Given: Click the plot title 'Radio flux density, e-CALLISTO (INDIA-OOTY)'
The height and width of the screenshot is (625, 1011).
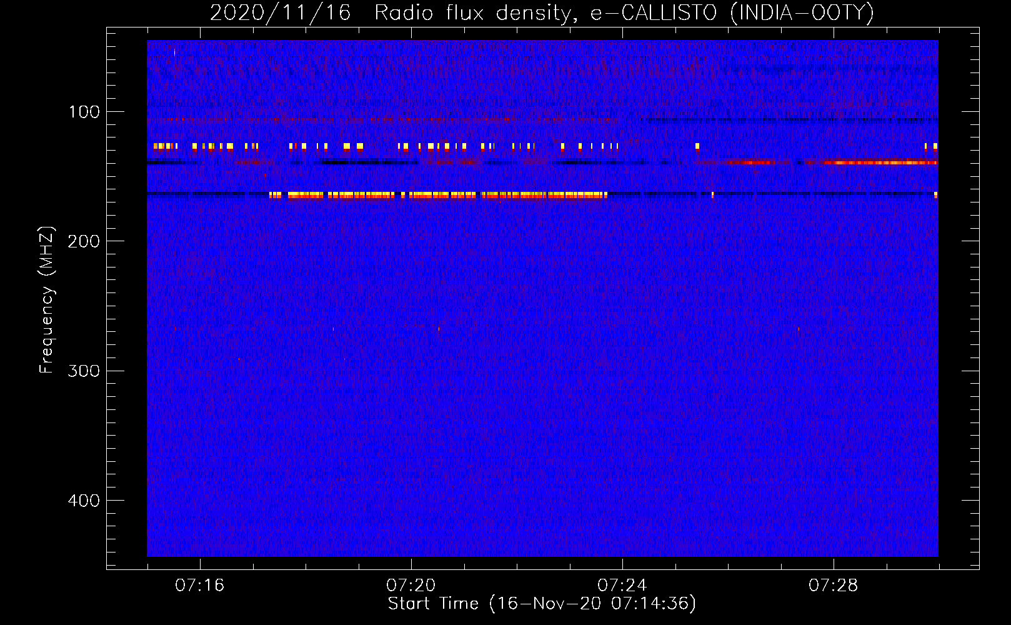Looking at the screenshot, I should 624,12.
